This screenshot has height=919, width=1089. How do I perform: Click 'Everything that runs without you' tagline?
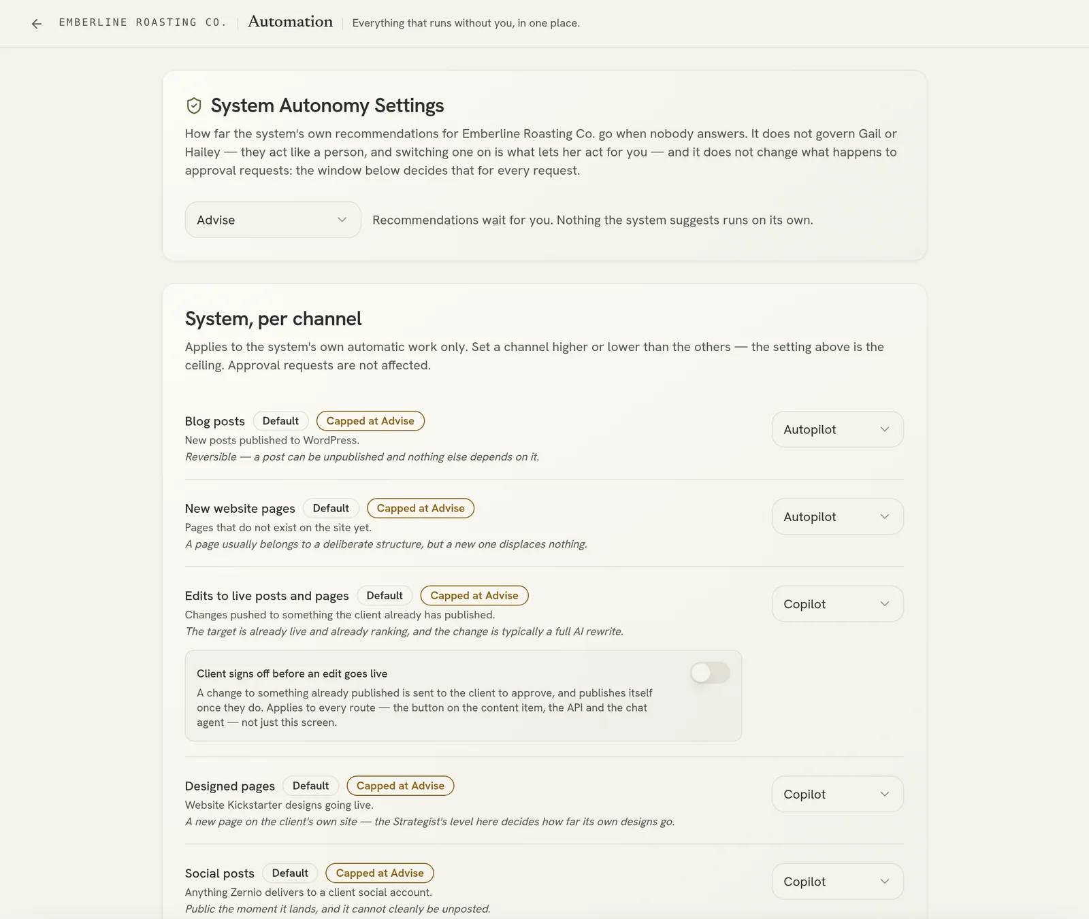(x=466, y=23)
